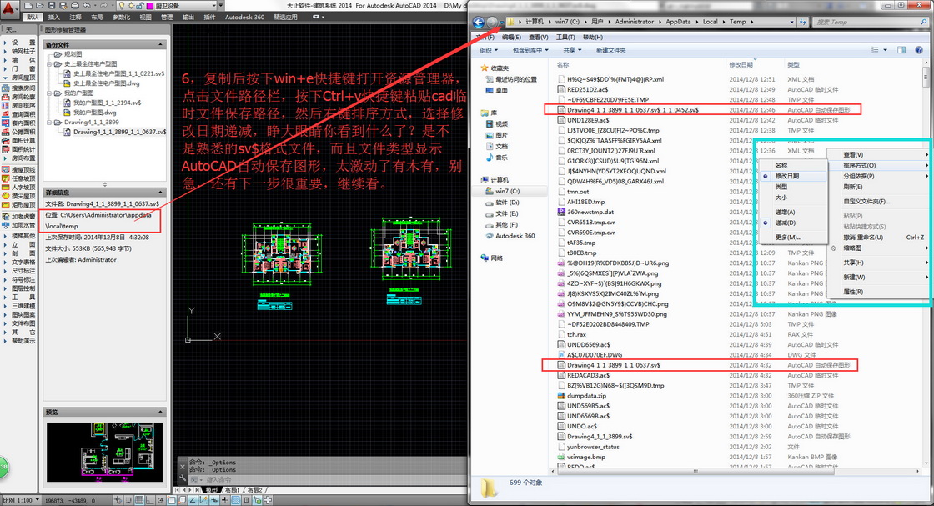Image resolution: width=934 pixels, height=506 pixels.
Task: Select the 递增(A) sort order option
Action: (x=785, y=212)
